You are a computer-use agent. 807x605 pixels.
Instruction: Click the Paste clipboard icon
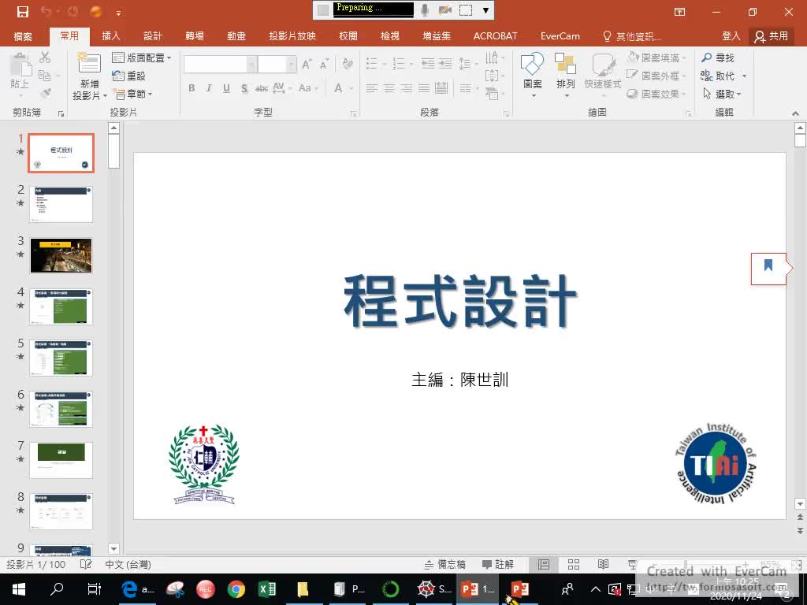(20, 65)
